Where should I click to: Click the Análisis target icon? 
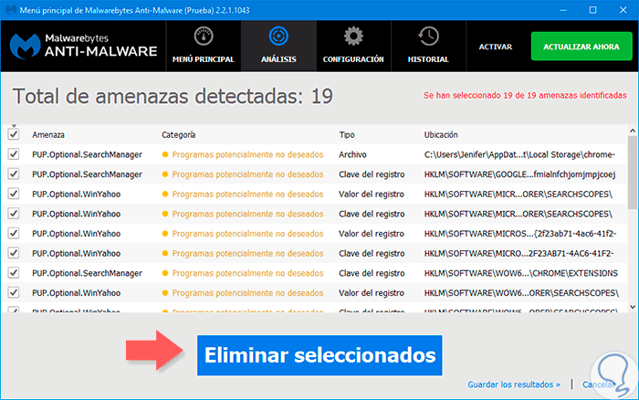[x=278, y=37]
